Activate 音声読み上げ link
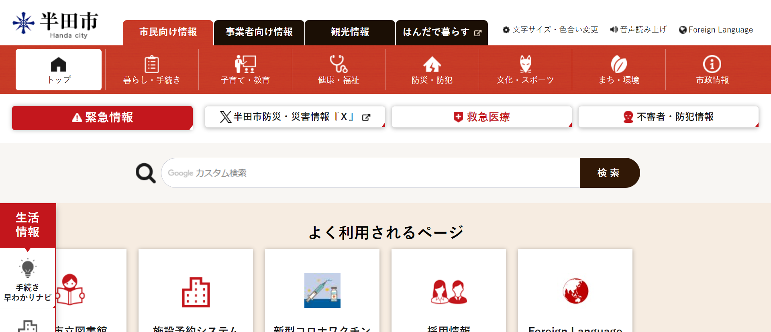Image resolution: width=771 pixels, height=332 pixels. pyautogui.click(x=638, y=30)
